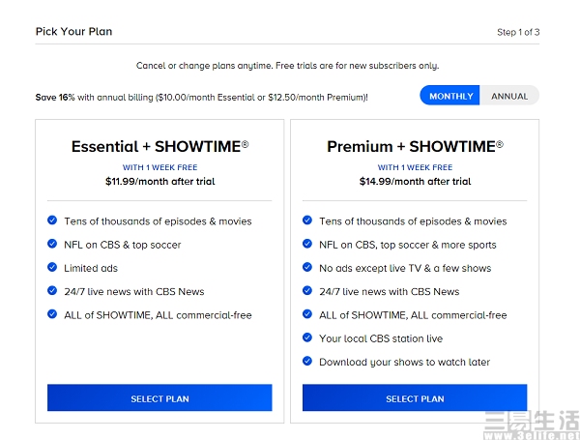Click the 'Essential + SHOWTIME' plan title
This screenshot has height=440, width=580.
[159, 147]
